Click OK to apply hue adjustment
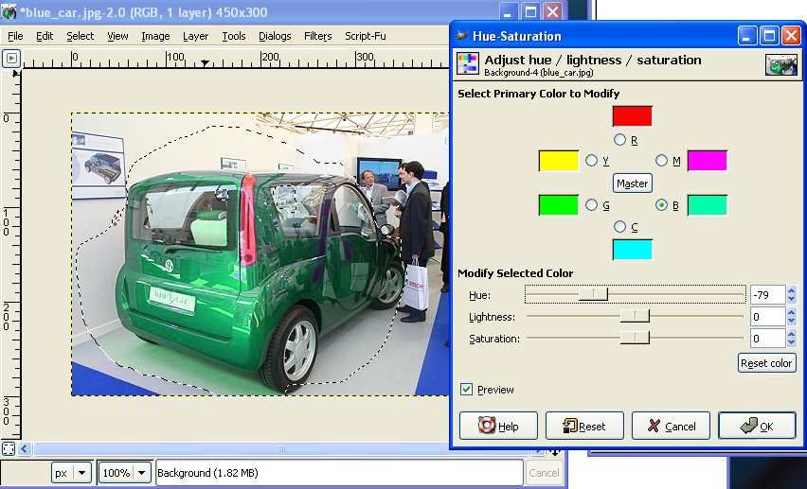Screen dimensions: 807x489 coord(757,426)
